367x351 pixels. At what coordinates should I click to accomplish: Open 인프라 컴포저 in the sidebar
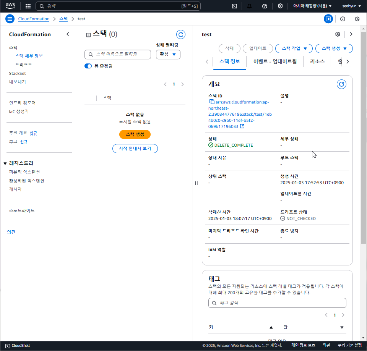[x=22, y=103]
